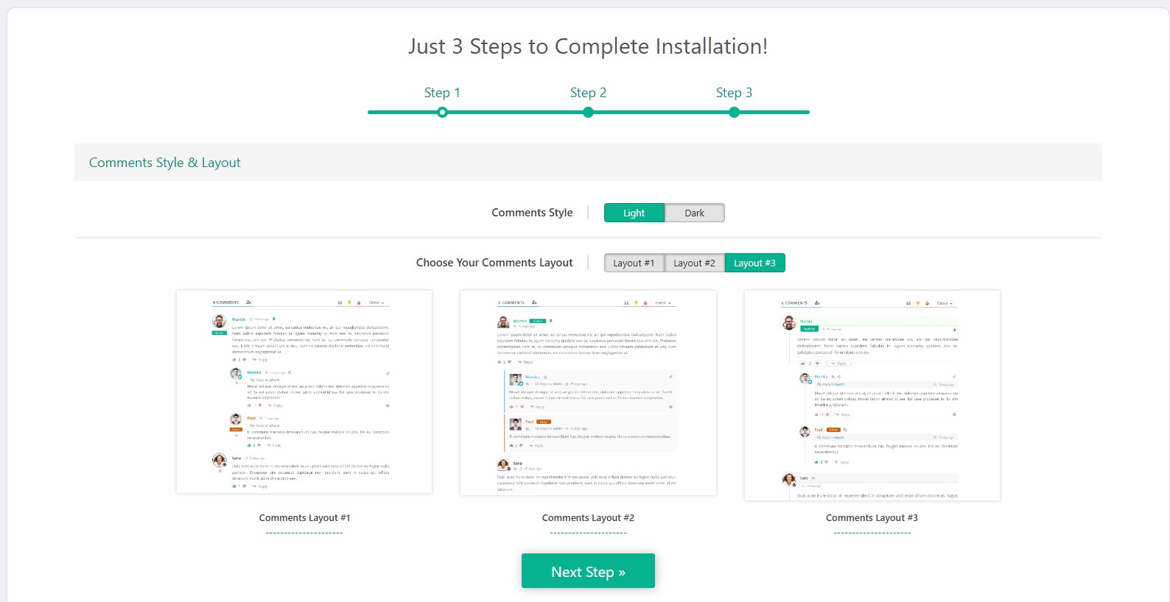Image resolution: width=1170 pixels, height=602 pixels.
Task: Click the Step 1 label
Action: [442, 93]
